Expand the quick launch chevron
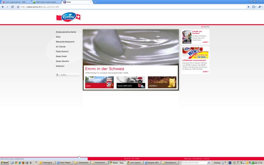The height and width of the screenshot is (165, 264). (36, 162)
